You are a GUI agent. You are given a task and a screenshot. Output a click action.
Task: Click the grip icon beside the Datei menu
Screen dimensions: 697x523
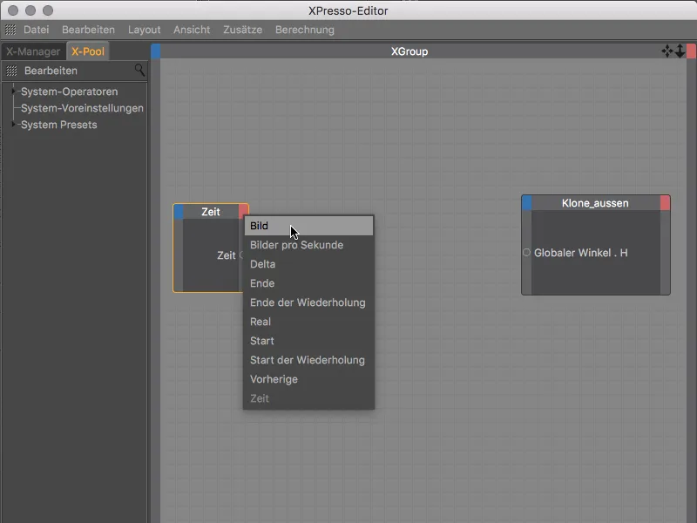[x=10, y=30]
